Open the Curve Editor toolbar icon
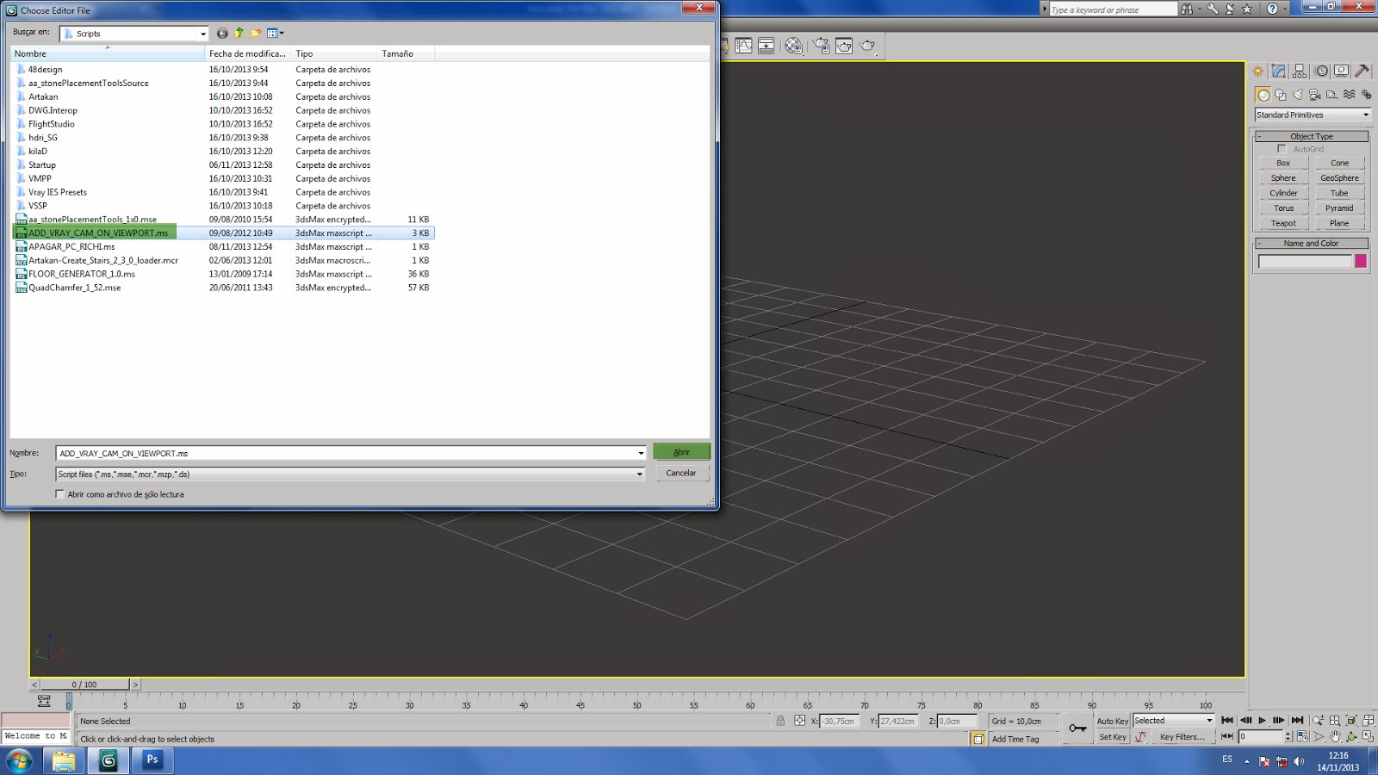 [x=743, y=46]
